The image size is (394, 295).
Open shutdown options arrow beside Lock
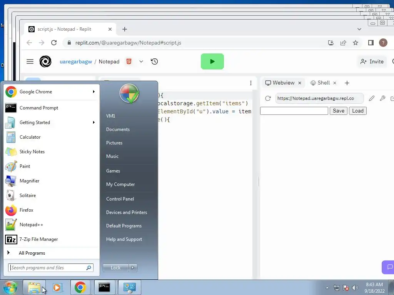coord(133,268)
